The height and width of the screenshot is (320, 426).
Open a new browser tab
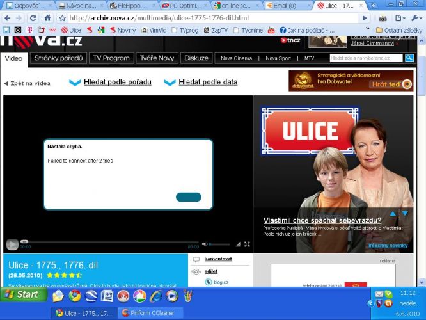[x=374, y=5]
